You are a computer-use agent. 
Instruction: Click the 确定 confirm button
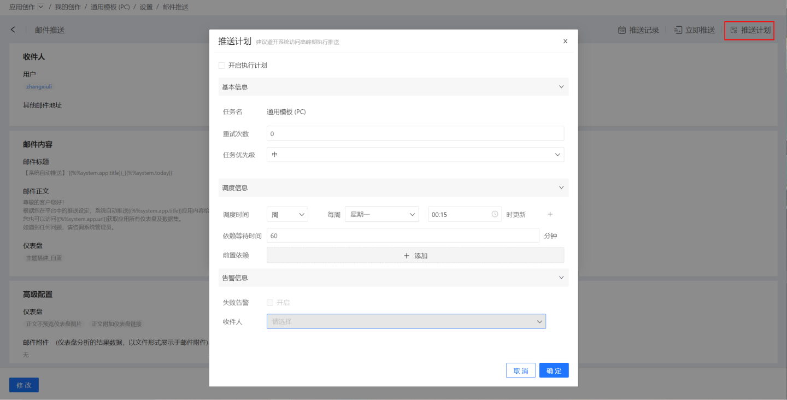pyautogui.click(x=554, y=370)
